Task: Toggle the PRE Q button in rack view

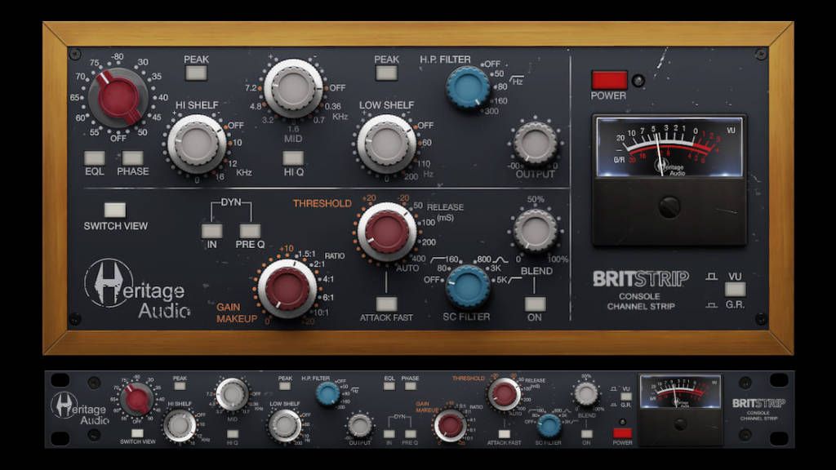Action: tap(410, 433)
